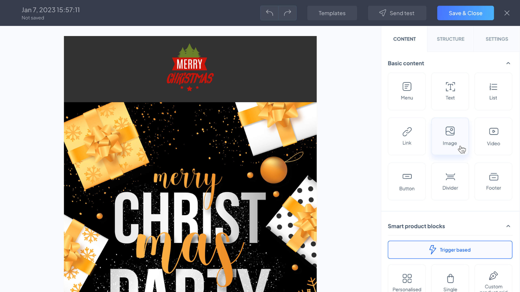Image resolution: width=520 pixels, height=292 pixels.
Task: Select the Text content block
Action: pos(450,91)
